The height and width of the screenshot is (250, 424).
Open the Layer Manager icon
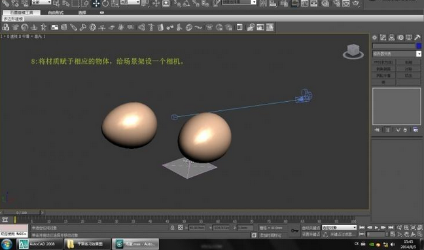[x=284, y=3]
